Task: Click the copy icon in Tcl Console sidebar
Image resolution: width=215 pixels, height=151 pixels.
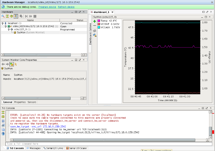Action: click(x=3, y=130)
